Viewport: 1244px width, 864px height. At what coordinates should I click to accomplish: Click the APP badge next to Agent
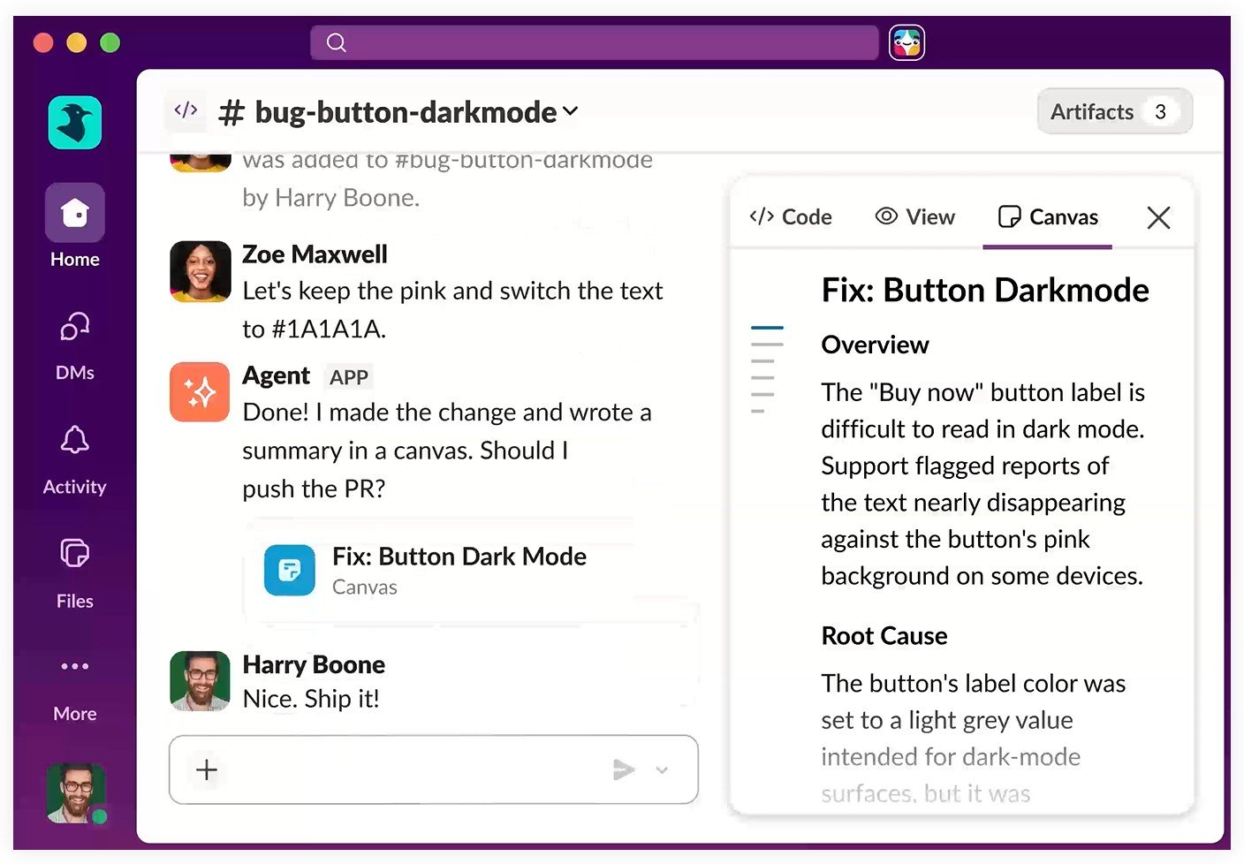[349, 377]
